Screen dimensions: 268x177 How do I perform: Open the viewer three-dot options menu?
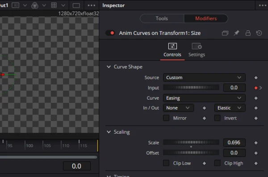pyautogui.click(x=91, y=5)
